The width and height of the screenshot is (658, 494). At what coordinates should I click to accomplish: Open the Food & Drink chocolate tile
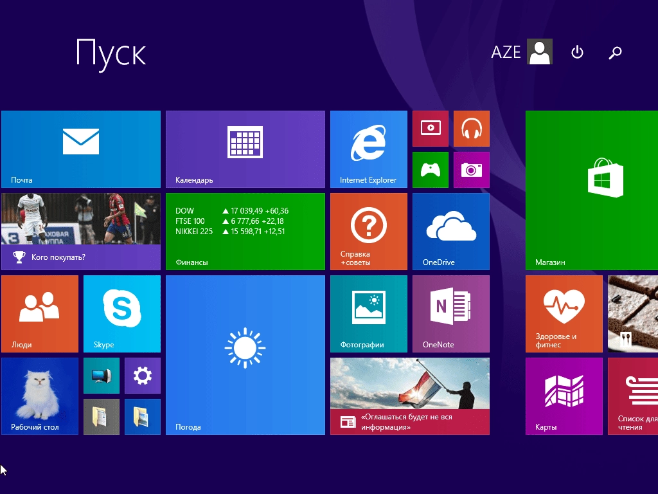[633, 314]
